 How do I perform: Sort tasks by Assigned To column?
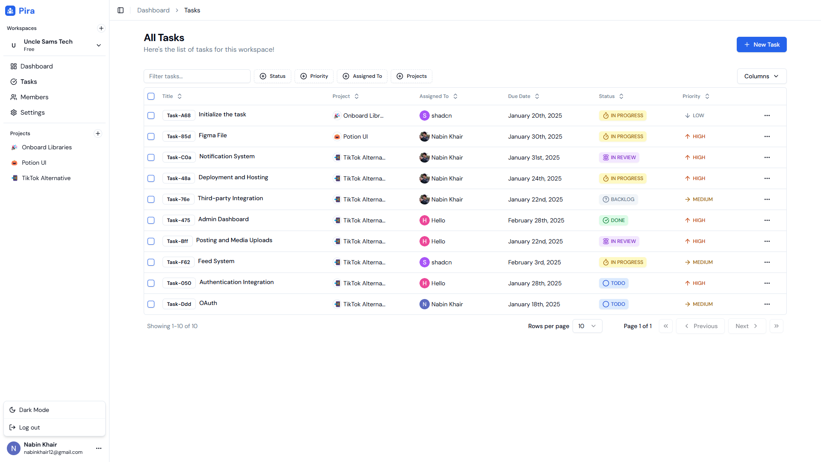[x=438, y=96]
